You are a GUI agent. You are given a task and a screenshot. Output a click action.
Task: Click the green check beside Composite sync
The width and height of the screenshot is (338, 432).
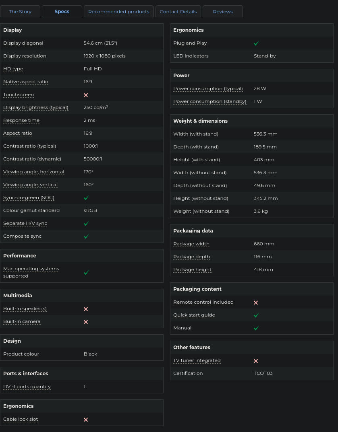coord(86,237)
